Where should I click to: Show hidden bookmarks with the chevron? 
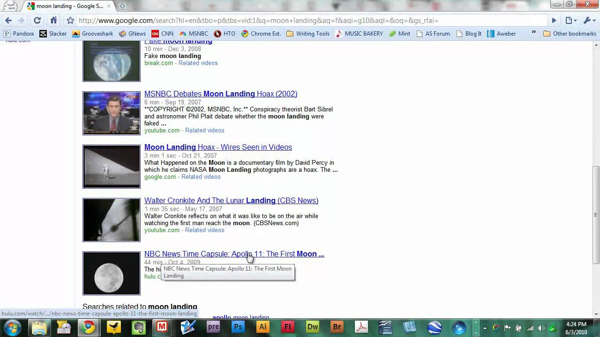pos(533,33)
